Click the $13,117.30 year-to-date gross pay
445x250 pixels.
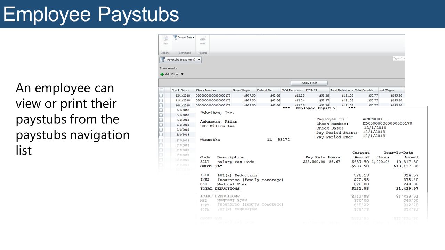pos(406,166)
